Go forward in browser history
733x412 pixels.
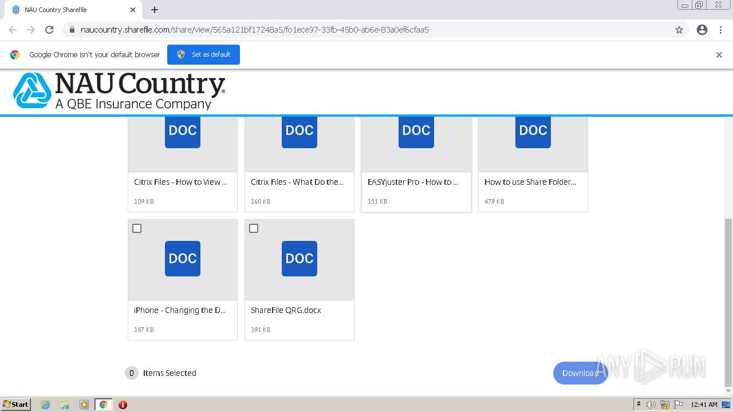31,30
